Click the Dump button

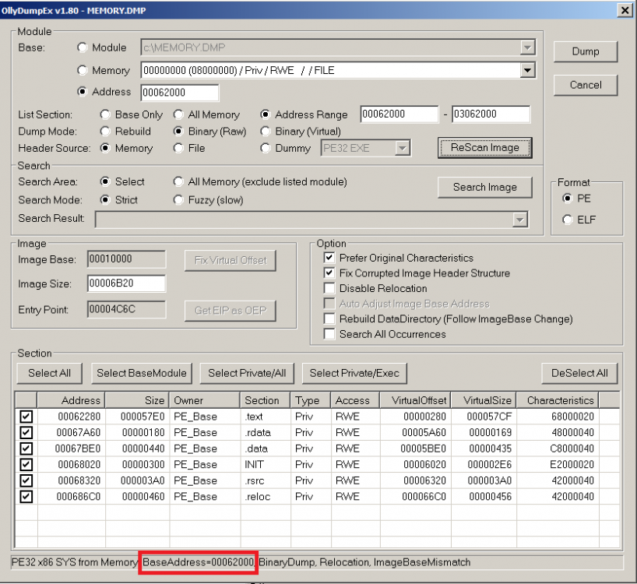585,51
